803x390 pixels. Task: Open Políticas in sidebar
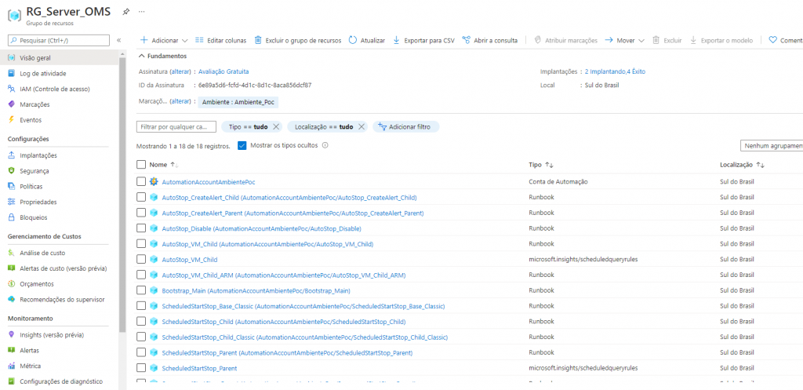[31, 187]
